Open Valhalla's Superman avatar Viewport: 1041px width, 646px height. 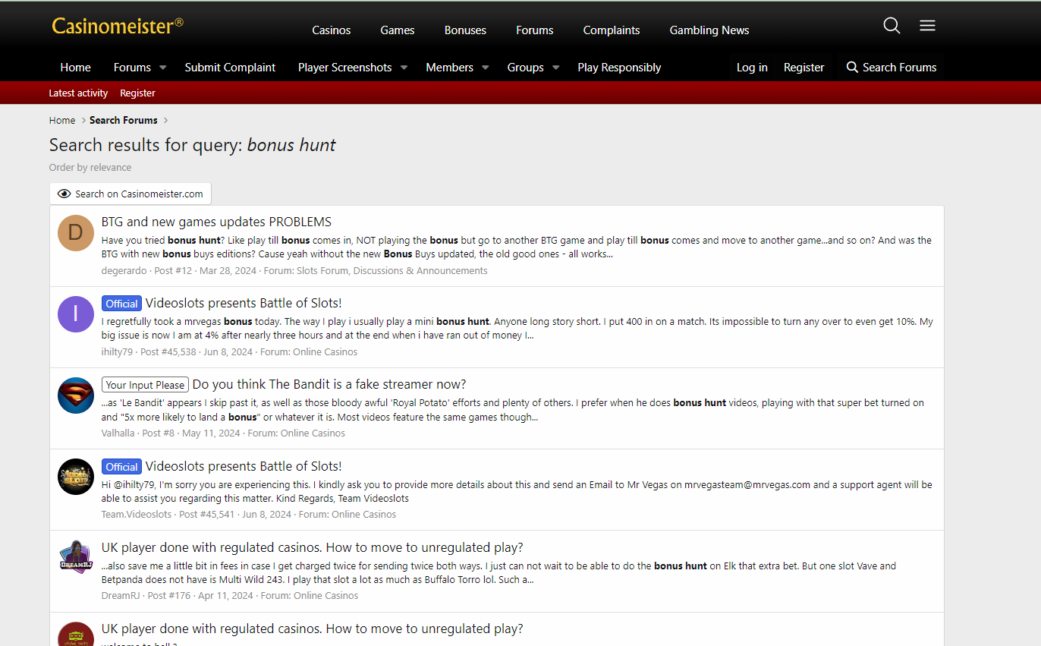click(x=76, y=395)
